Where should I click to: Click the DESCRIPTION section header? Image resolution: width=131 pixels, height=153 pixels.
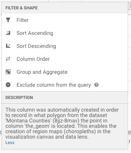point(65,98)
